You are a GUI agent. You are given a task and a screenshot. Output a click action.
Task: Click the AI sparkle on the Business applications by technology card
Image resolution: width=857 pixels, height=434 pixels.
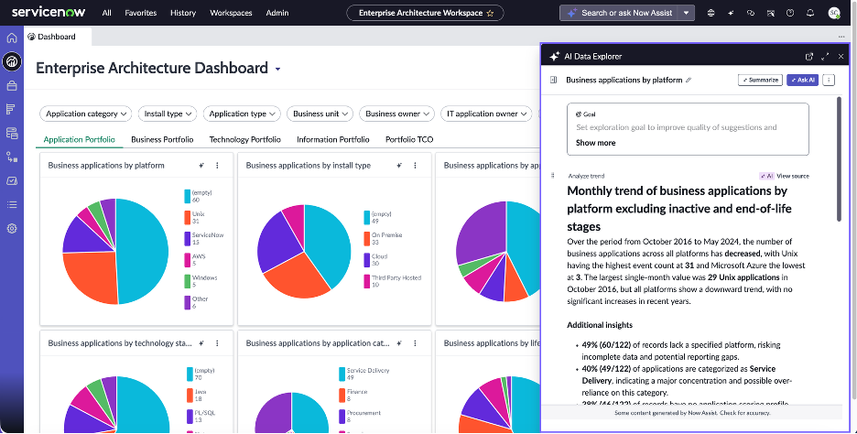[x=201, y=343]
